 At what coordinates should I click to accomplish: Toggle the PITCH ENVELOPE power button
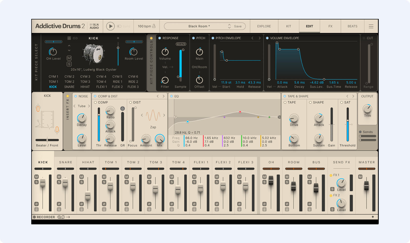(x=213, y=38)
